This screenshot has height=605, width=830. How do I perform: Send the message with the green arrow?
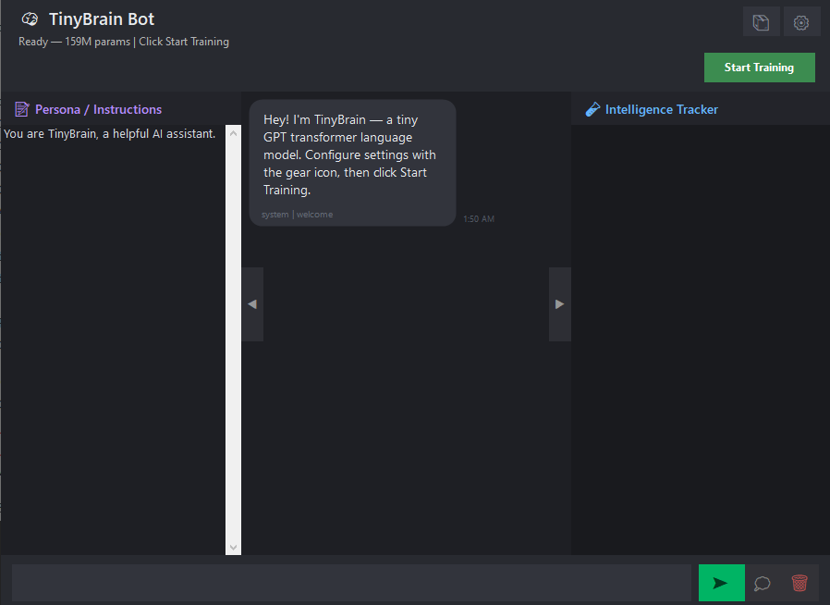point(721,583)
